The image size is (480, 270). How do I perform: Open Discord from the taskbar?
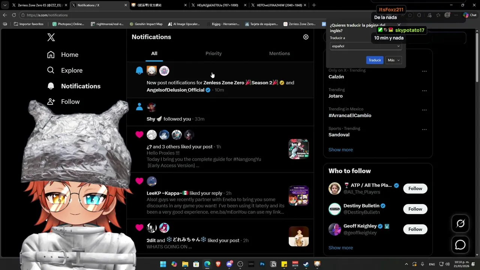pos(229,264)
